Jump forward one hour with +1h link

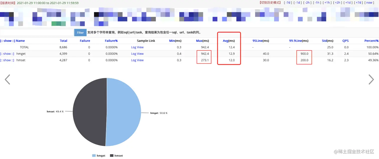[x=327, y=3]
